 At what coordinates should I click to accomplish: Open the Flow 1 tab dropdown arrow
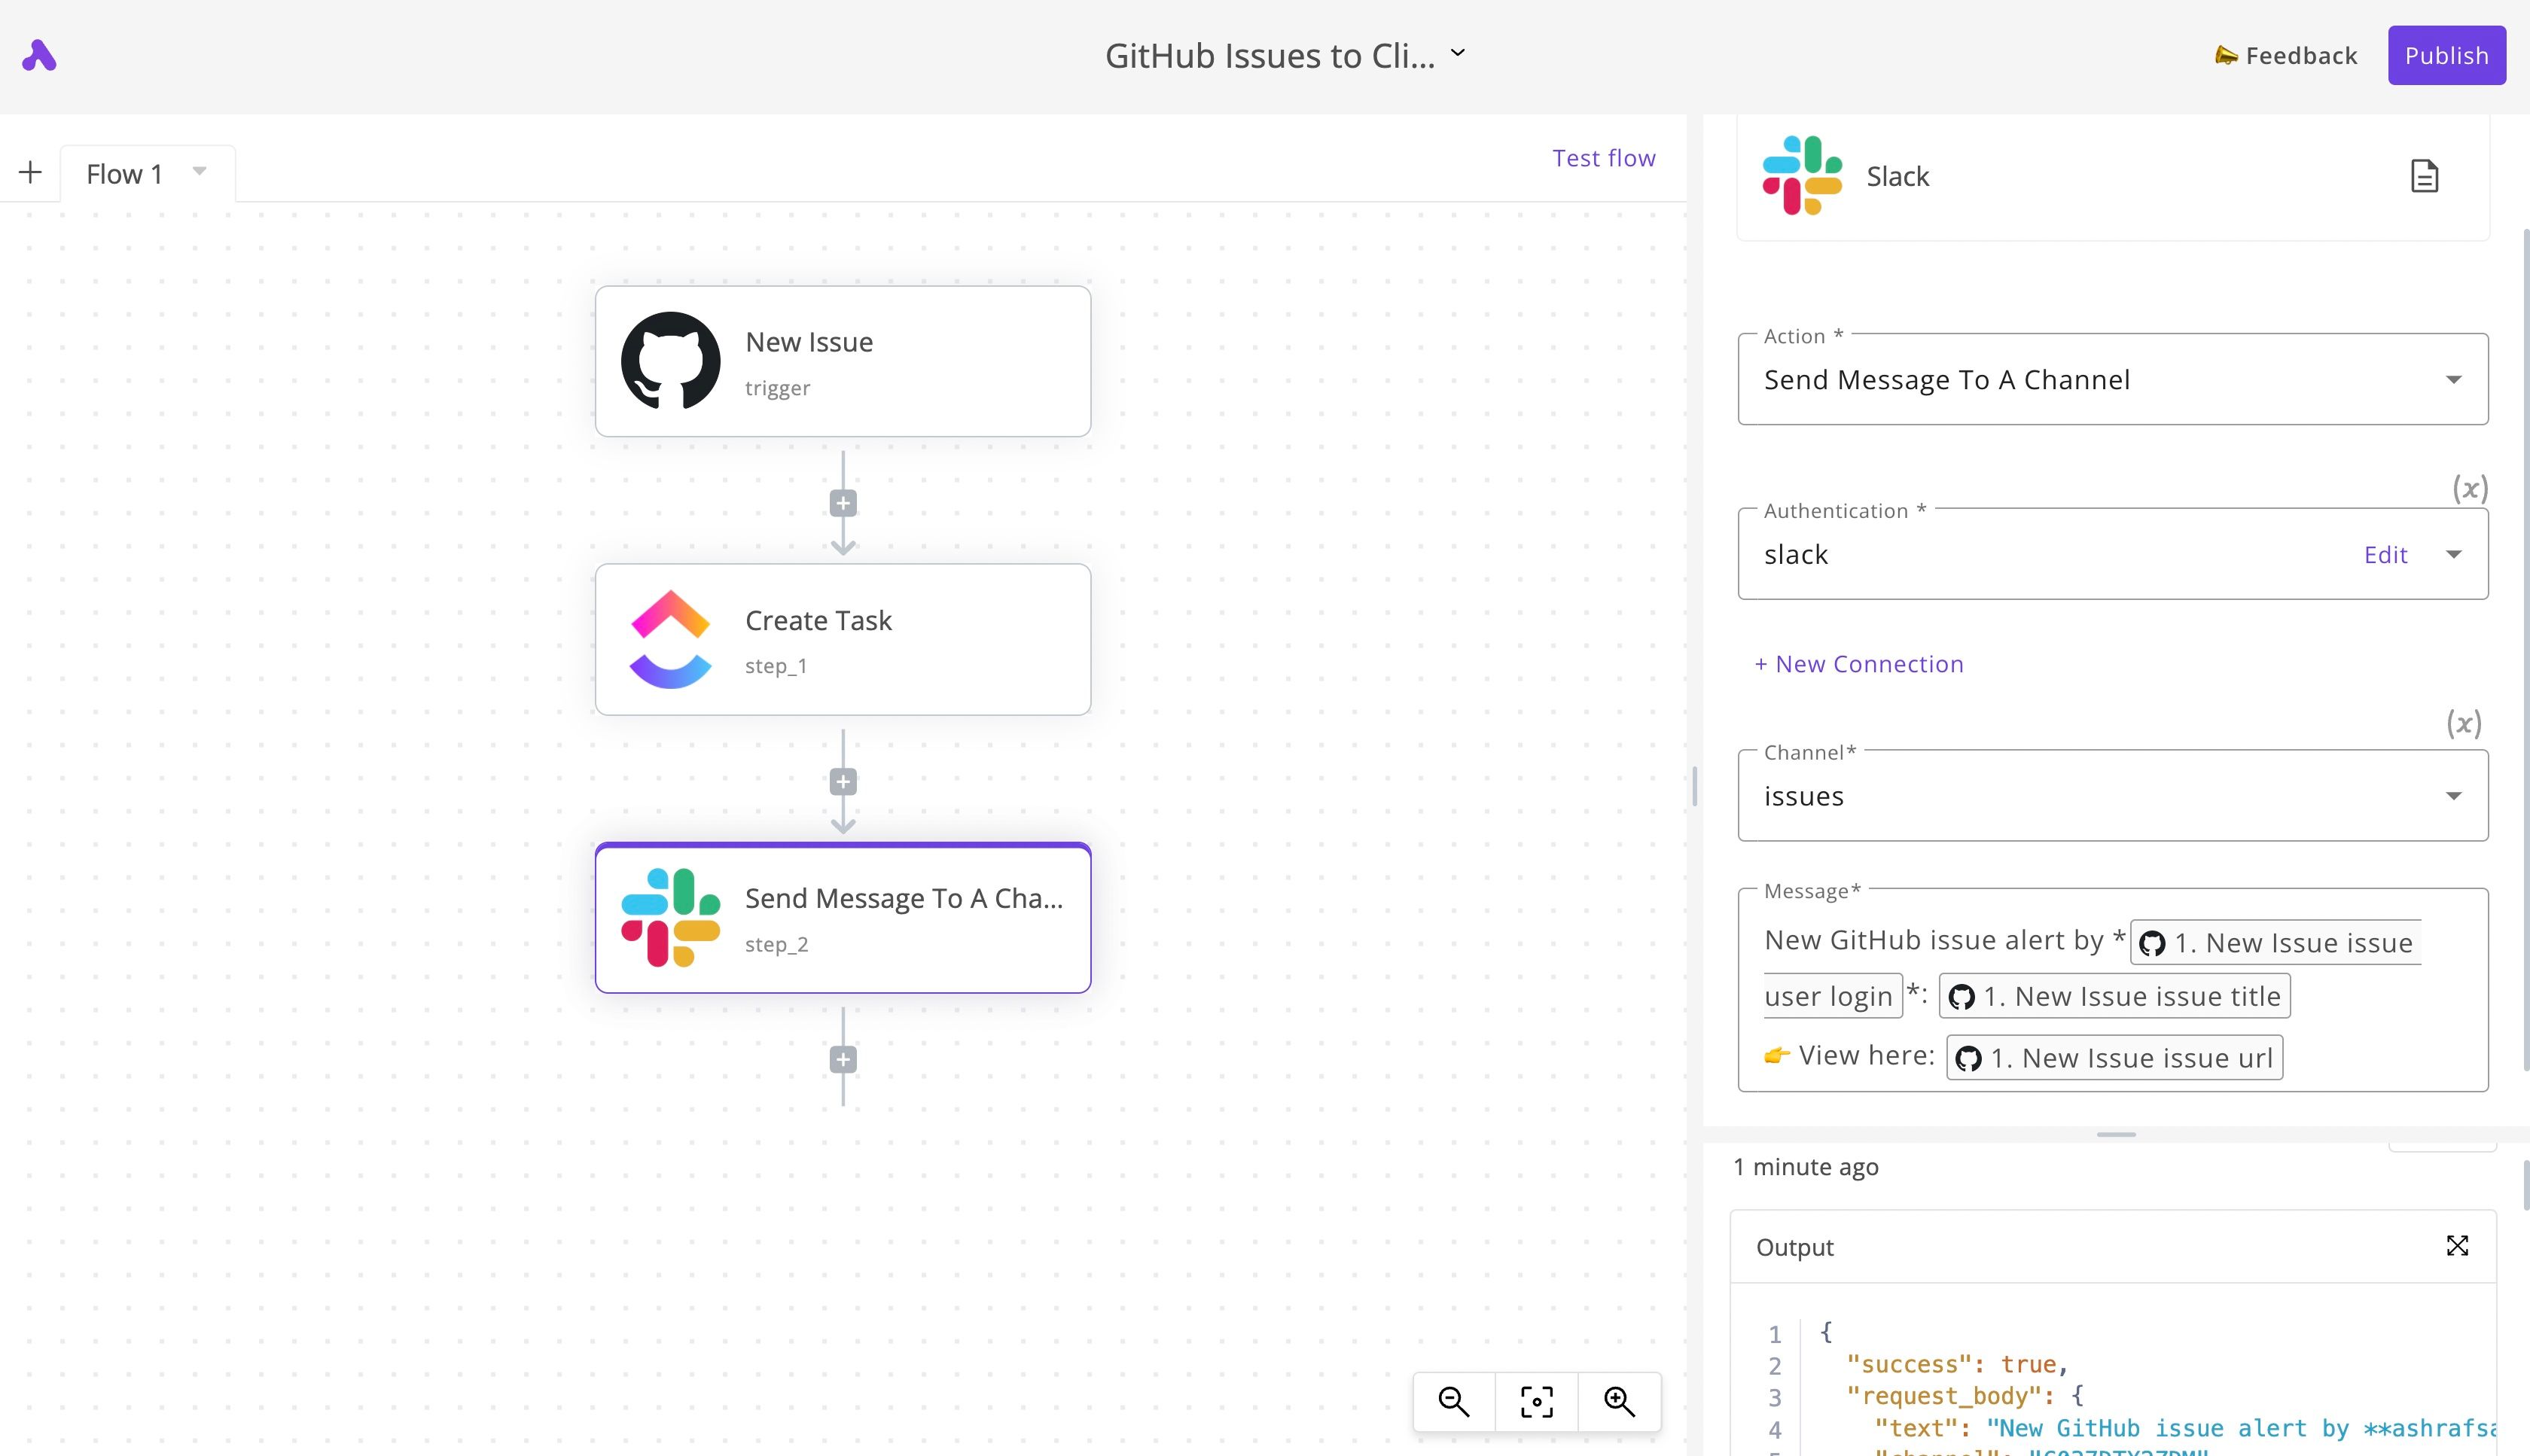199,171
